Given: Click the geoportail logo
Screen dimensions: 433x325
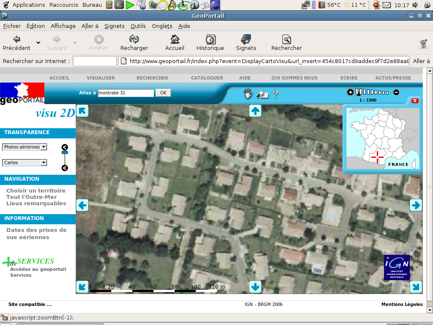Looking at the screenshot, I should point(22,94).
